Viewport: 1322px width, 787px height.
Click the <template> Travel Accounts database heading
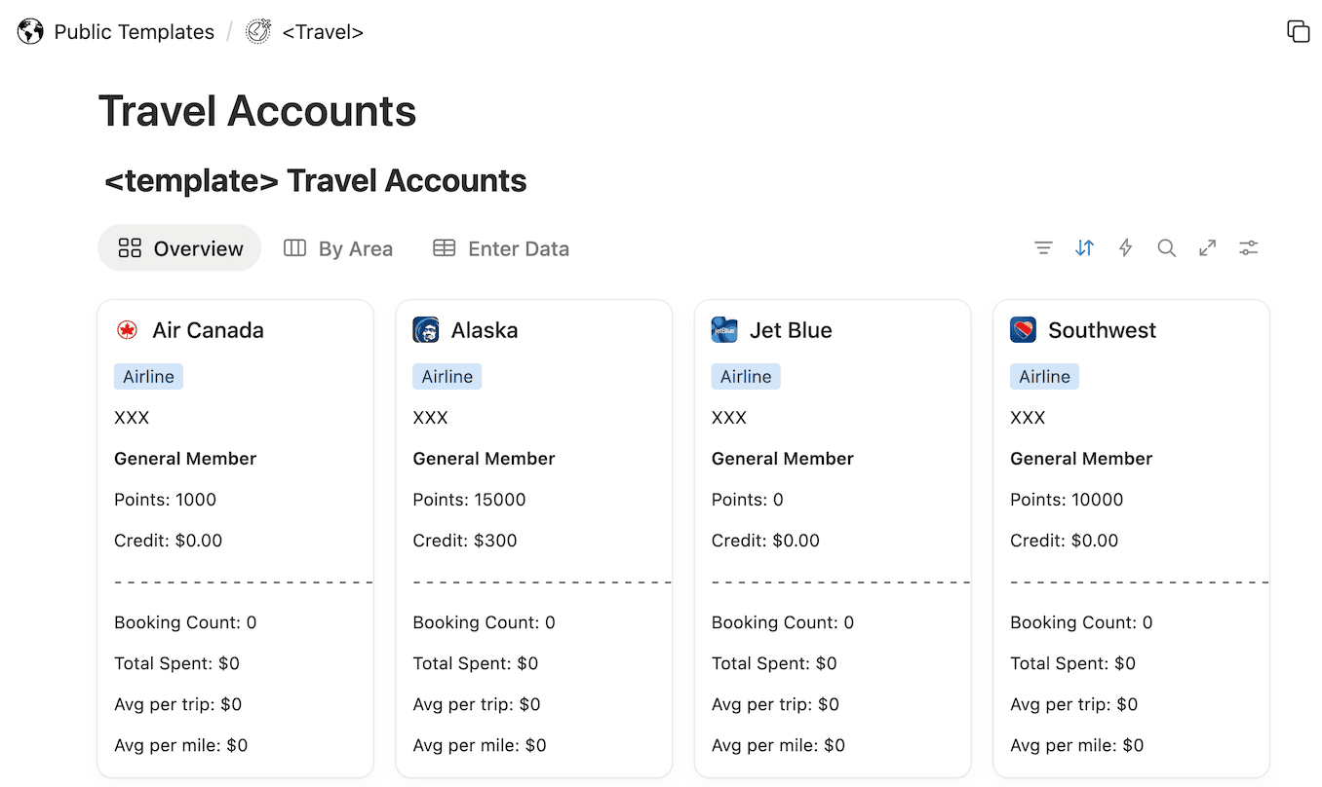316,181
